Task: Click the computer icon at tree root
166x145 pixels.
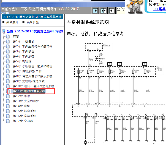Action: click(x=4, y=31)
